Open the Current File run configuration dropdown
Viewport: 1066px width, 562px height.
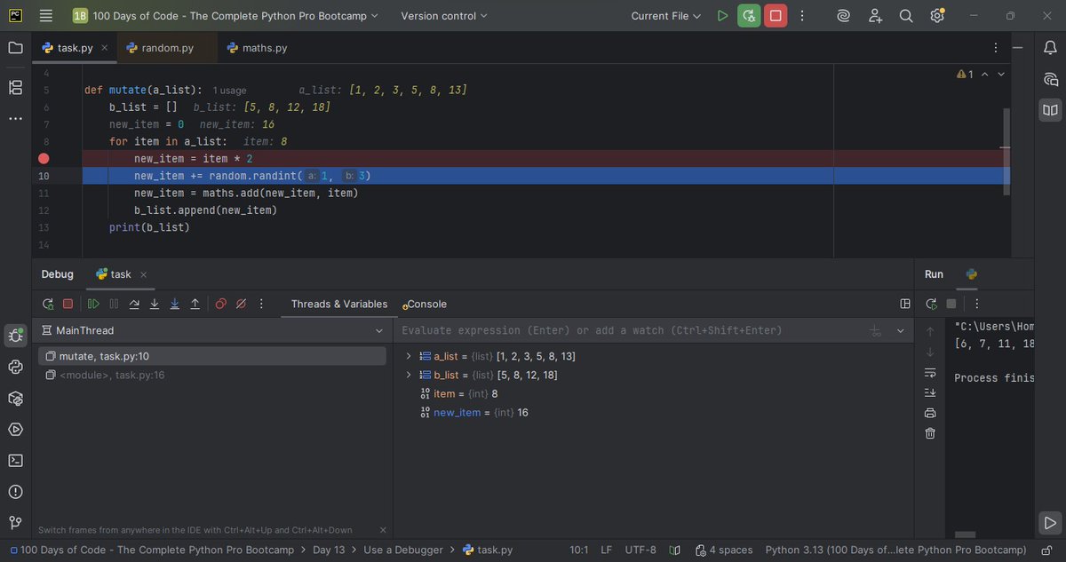pos(666,16)
